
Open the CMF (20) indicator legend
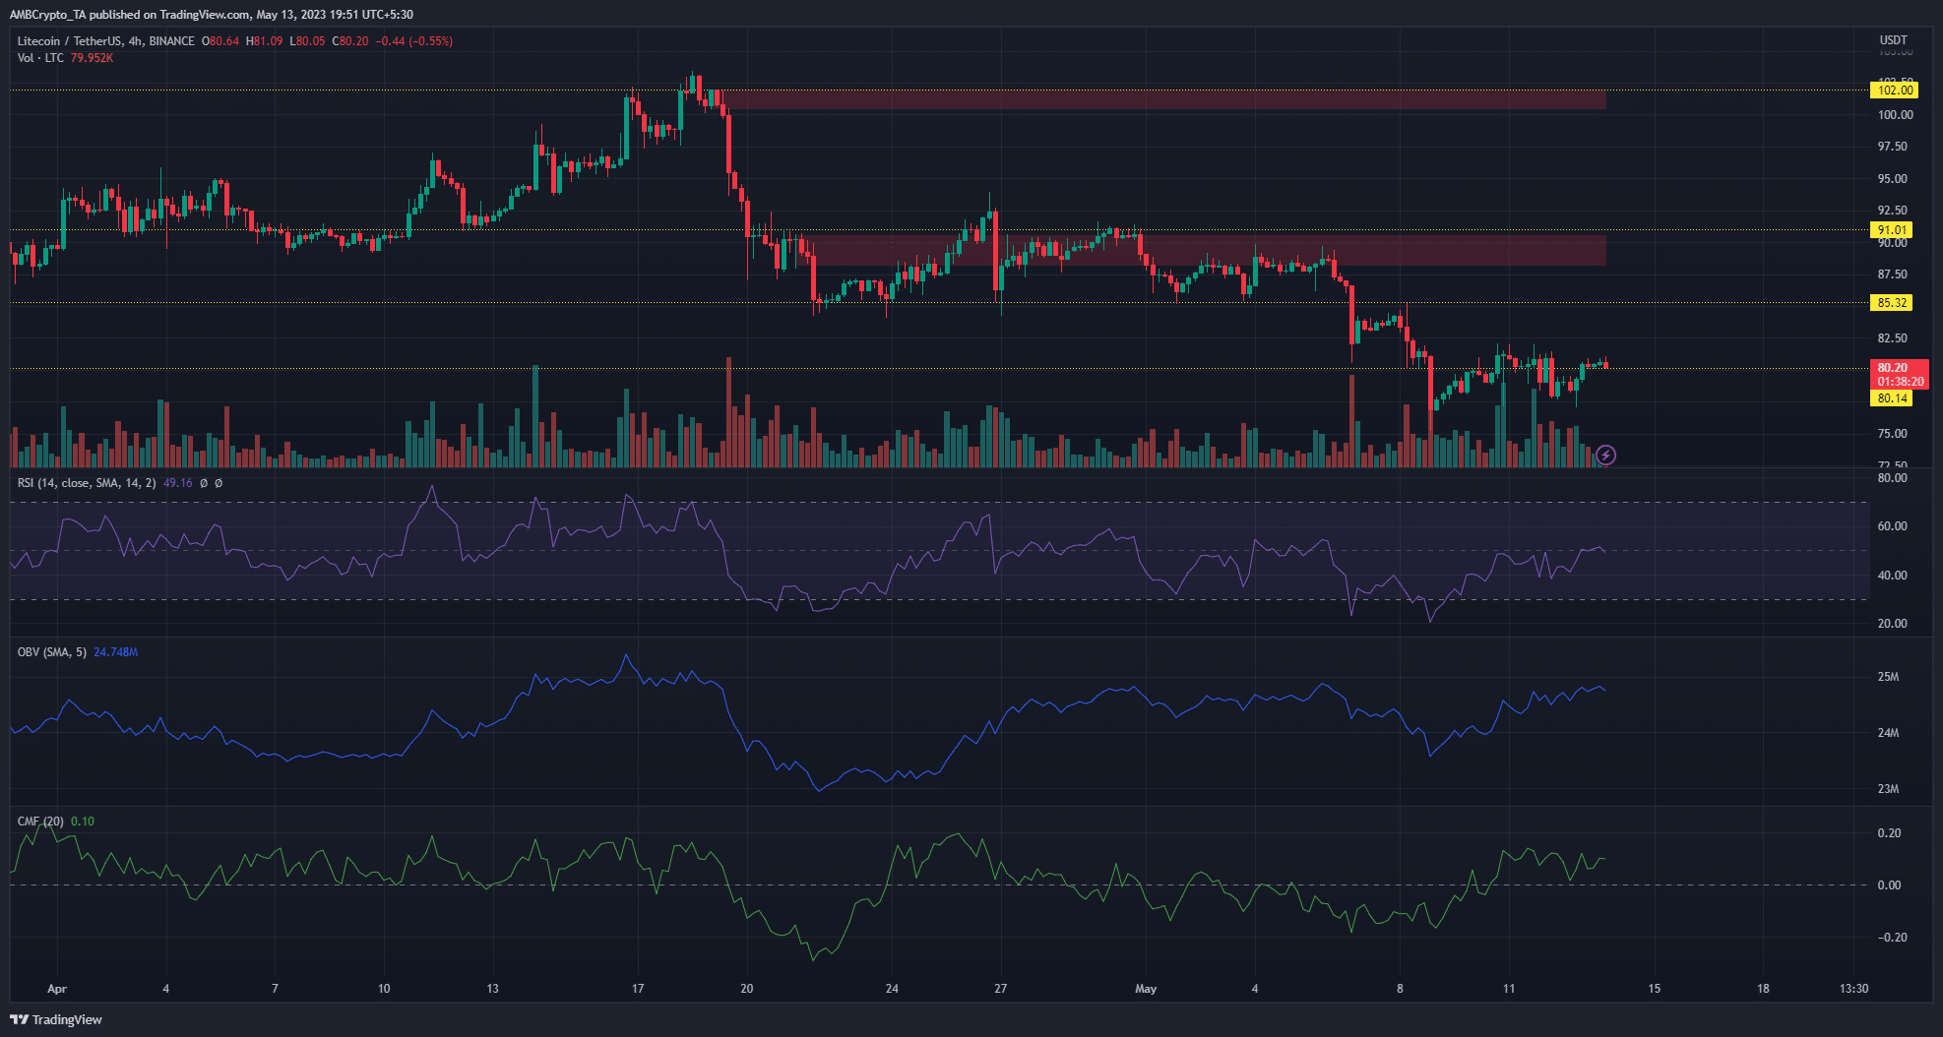click(40, 822)
